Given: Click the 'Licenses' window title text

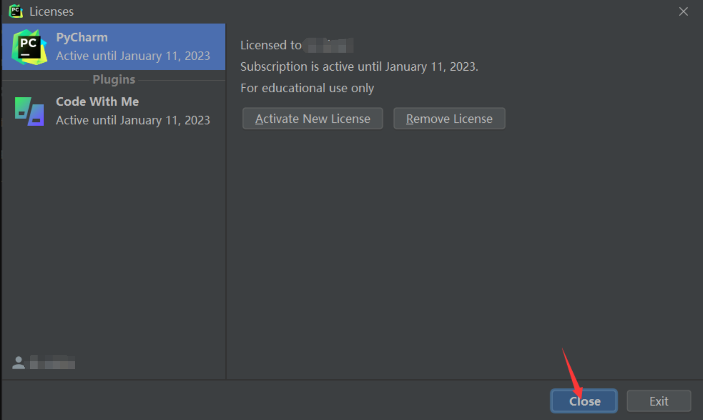Looking at the screenshot, I should 52,11.
